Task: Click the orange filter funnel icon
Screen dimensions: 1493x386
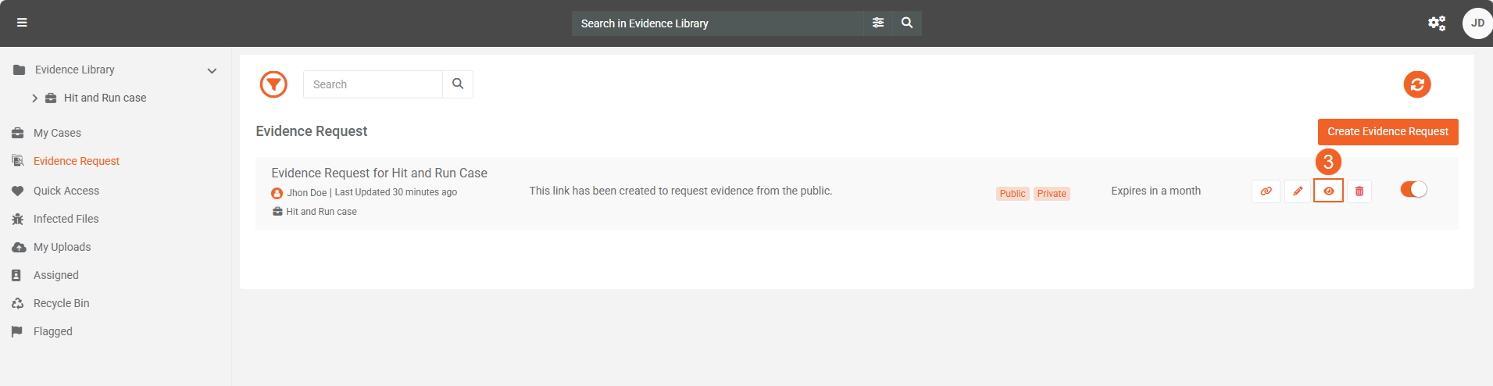Action: [x=273, y=84]
